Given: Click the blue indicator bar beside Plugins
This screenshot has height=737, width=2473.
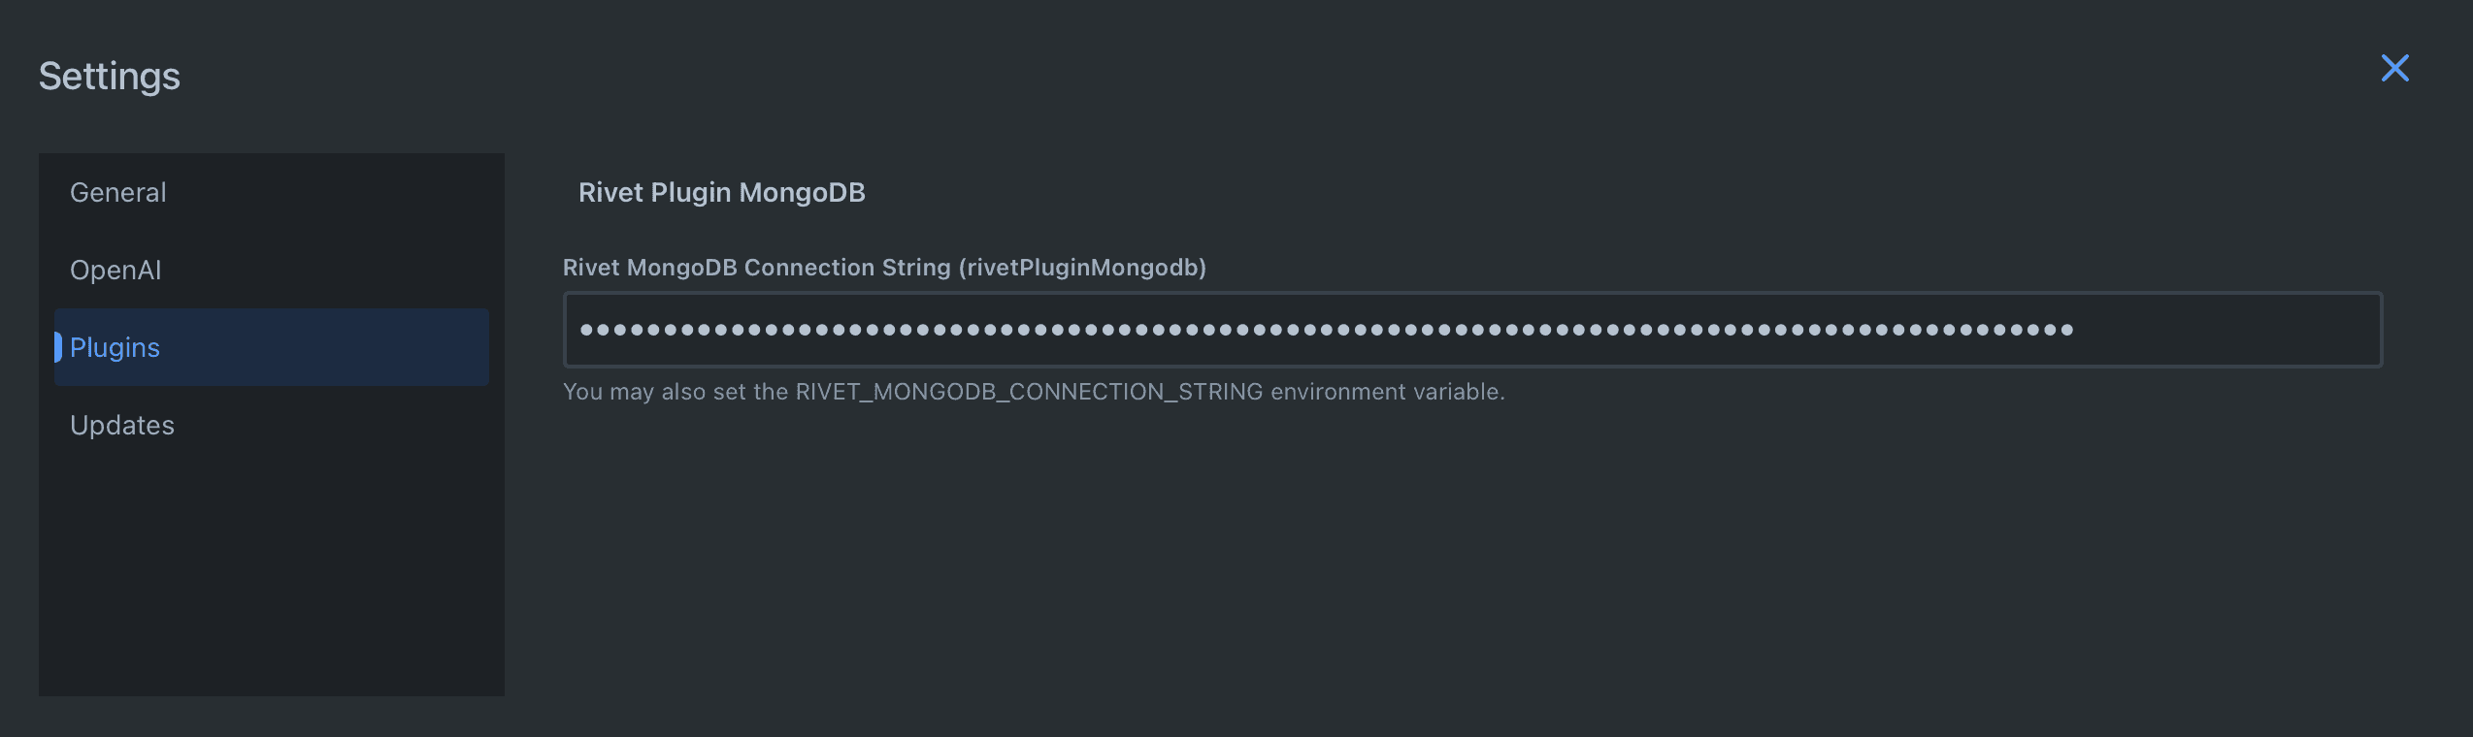Looking at the screenshot, I should pyautogui.click(x=58, y=347).
